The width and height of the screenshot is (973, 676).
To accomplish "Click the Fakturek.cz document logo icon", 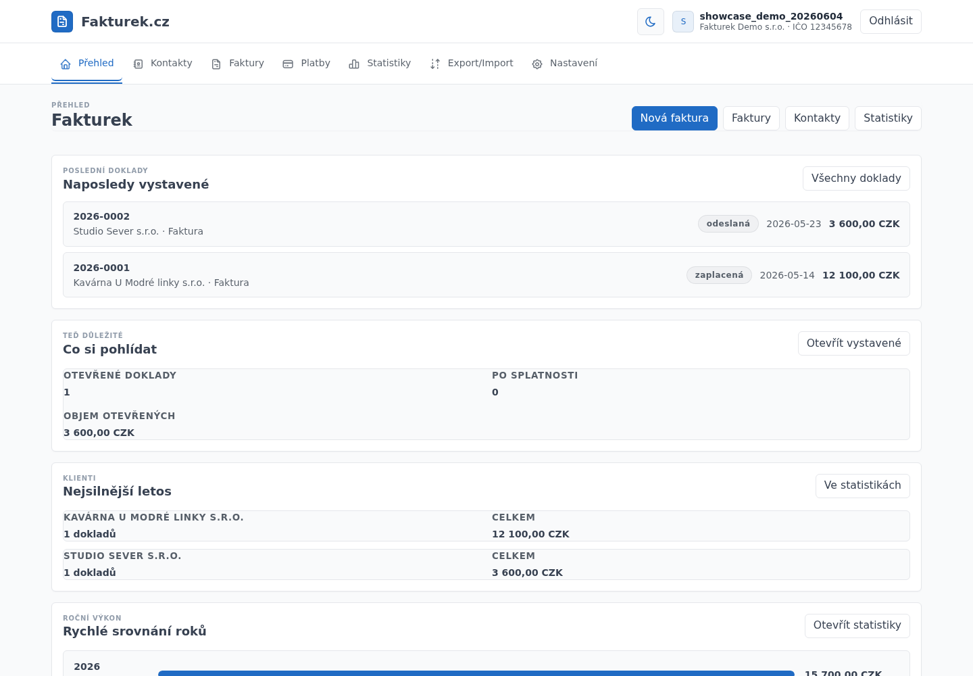I will tap(62, 22).
